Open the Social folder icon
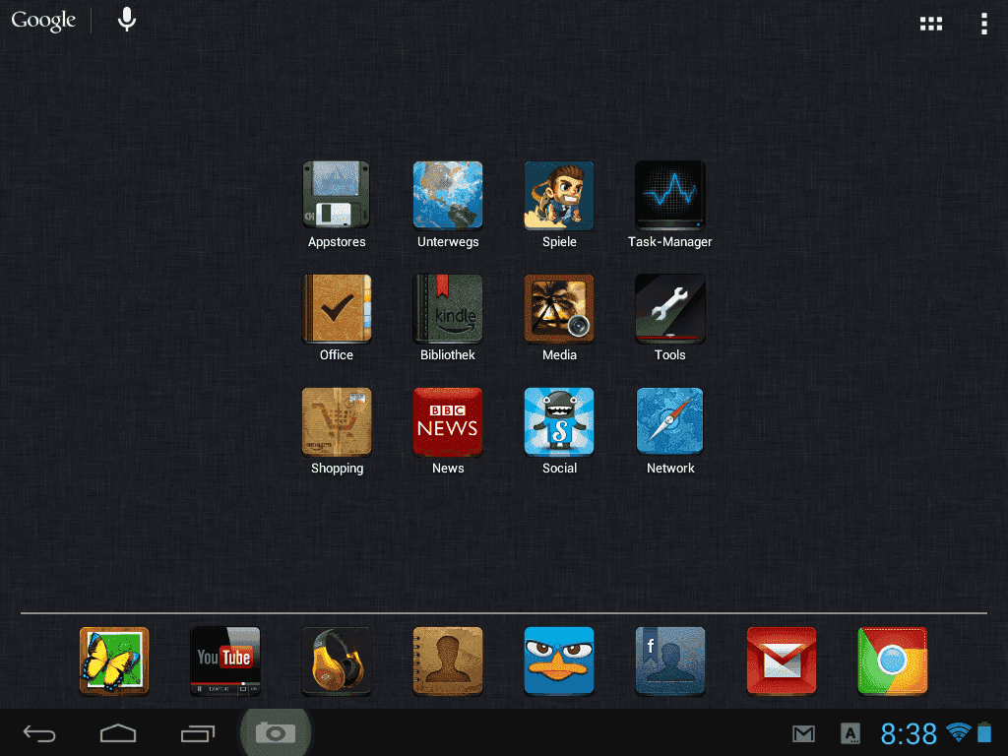 click(559, 421)
